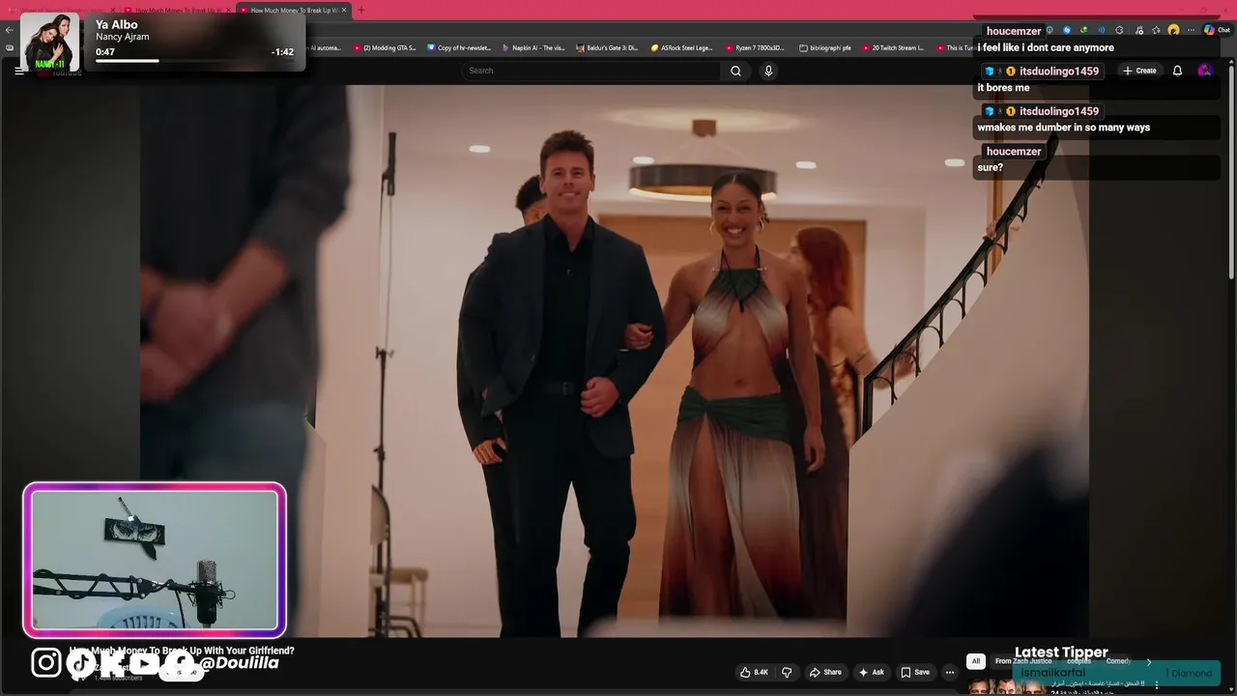Select the couples filter chip

pos(1079,661)
